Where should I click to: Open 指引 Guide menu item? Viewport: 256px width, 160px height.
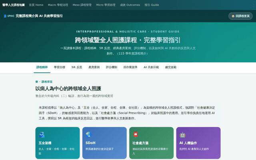(152, 5)
